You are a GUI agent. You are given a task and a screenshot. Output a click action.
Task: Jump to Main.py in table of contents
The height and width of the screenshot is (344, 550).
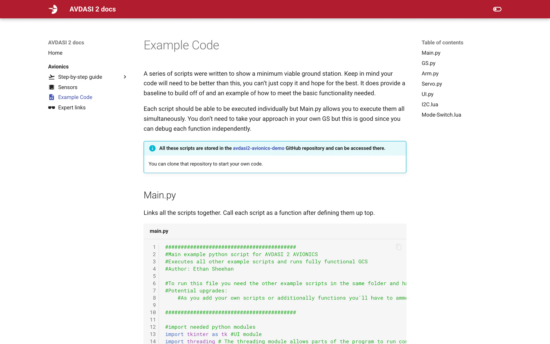(431, 53)
